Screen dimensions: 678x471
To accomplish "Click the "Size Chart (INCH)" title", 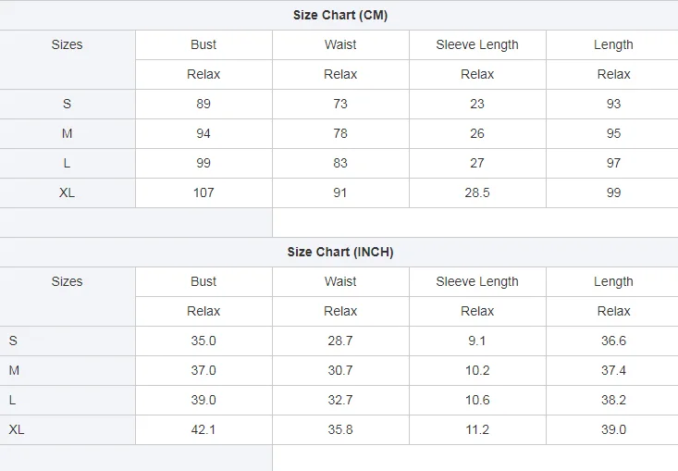I will coord(339,252).
